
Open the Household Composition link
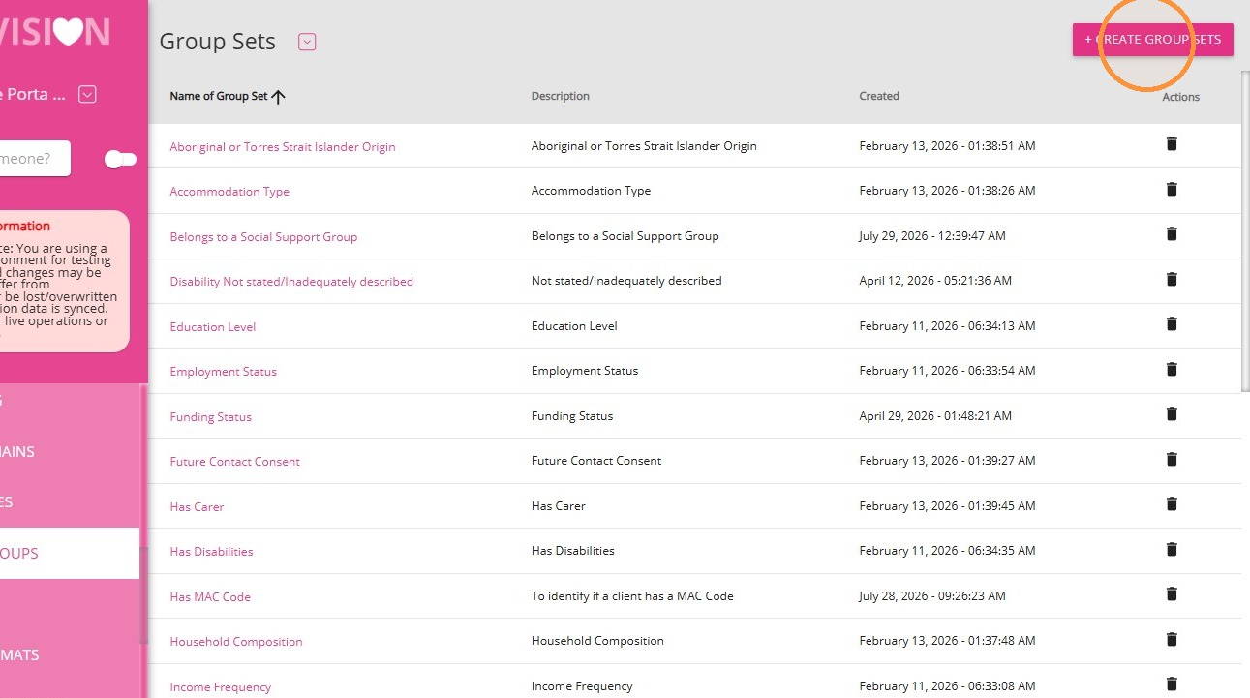[x=236, y=642]
